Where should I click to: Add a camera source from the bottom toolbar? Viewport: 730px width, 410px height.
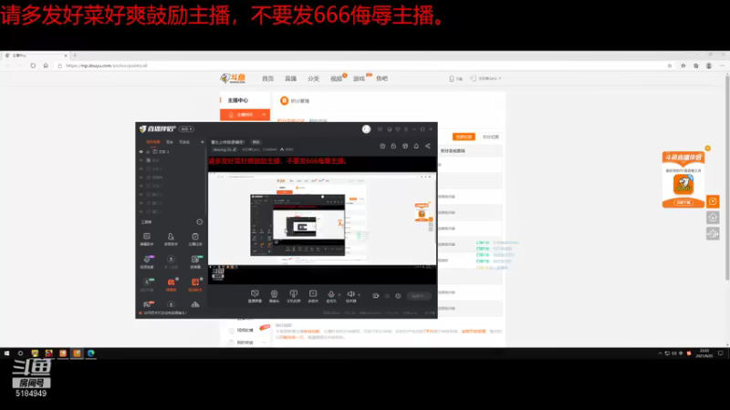[x=275, y=296]
